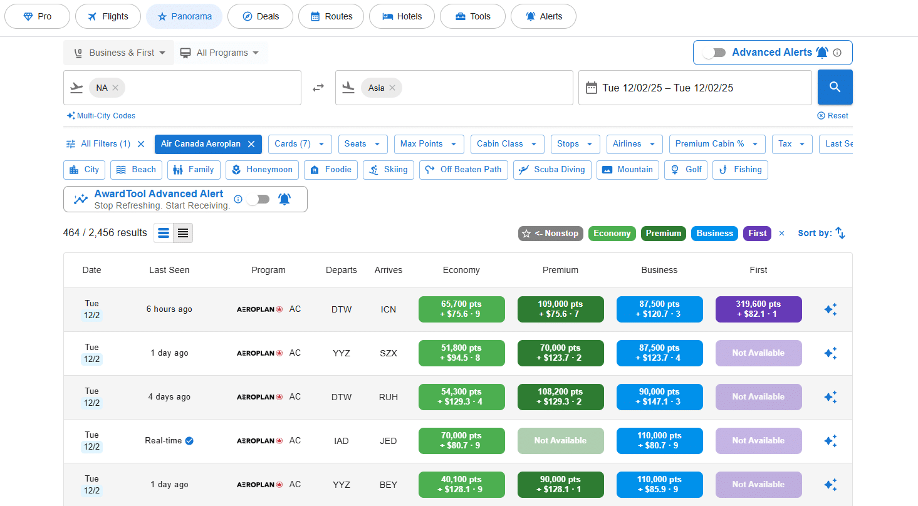
Task: Swap origin and destination with arrows icon
Action: tap(318, 88)
